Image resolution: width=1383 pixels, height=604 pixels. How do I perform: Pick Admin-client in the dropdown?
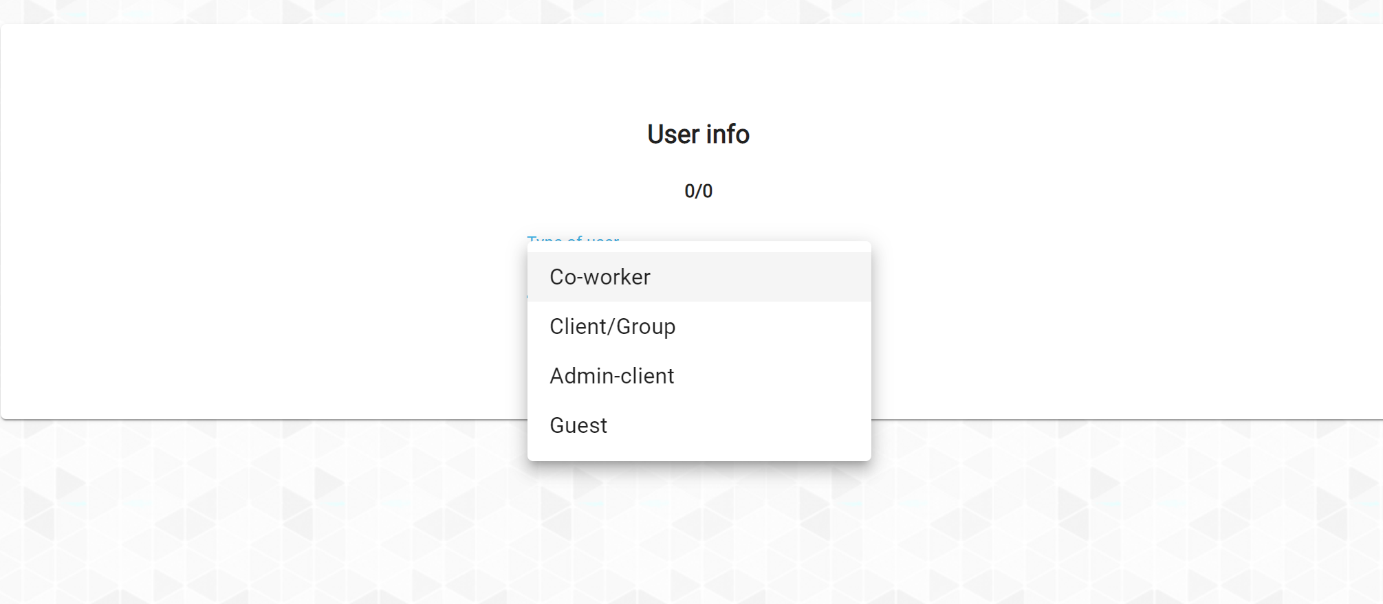coord(611,376)
